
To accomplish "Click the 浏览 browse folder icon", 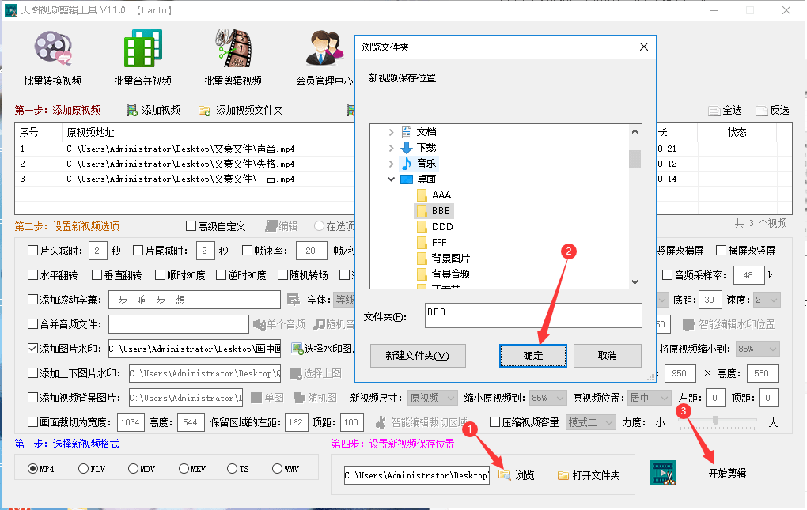I will 505,475.
